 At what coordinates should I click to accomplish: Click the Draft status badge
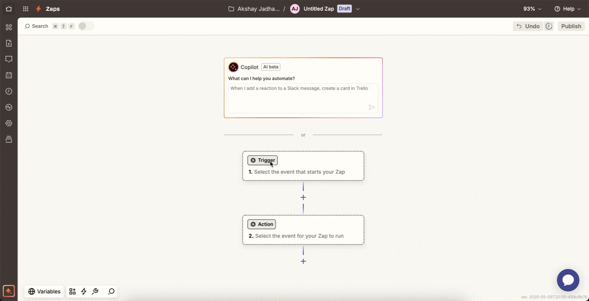click(x=344, y=9)
